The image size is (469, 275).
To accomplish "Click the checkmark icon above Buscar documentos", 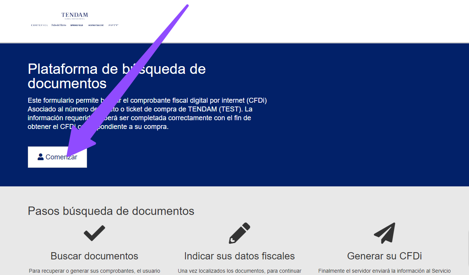I will click(x=94, y=233).
